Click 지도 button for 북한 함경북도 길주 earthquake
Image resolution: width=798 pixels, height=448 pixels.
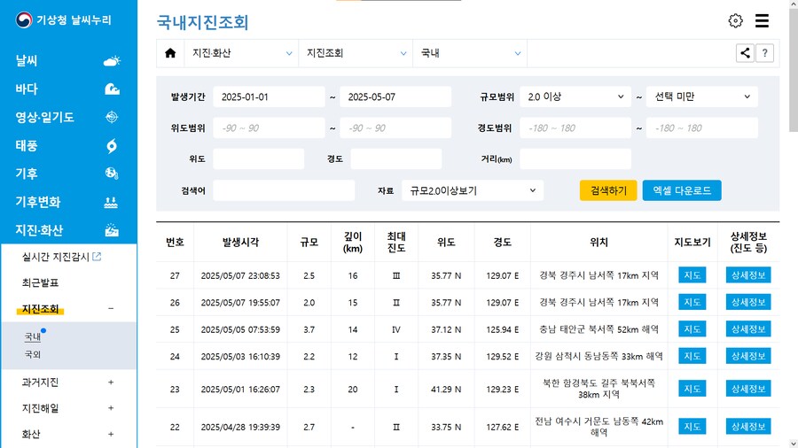pyautogui.click(x=692, y=389)
